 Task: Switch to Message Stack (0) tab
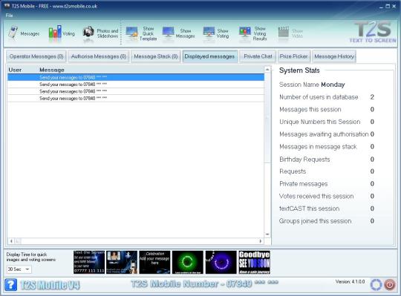pos(156,56)
